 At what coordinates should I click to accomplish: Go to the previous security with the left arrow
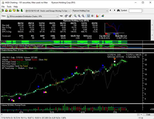click(x=110, y=10)
